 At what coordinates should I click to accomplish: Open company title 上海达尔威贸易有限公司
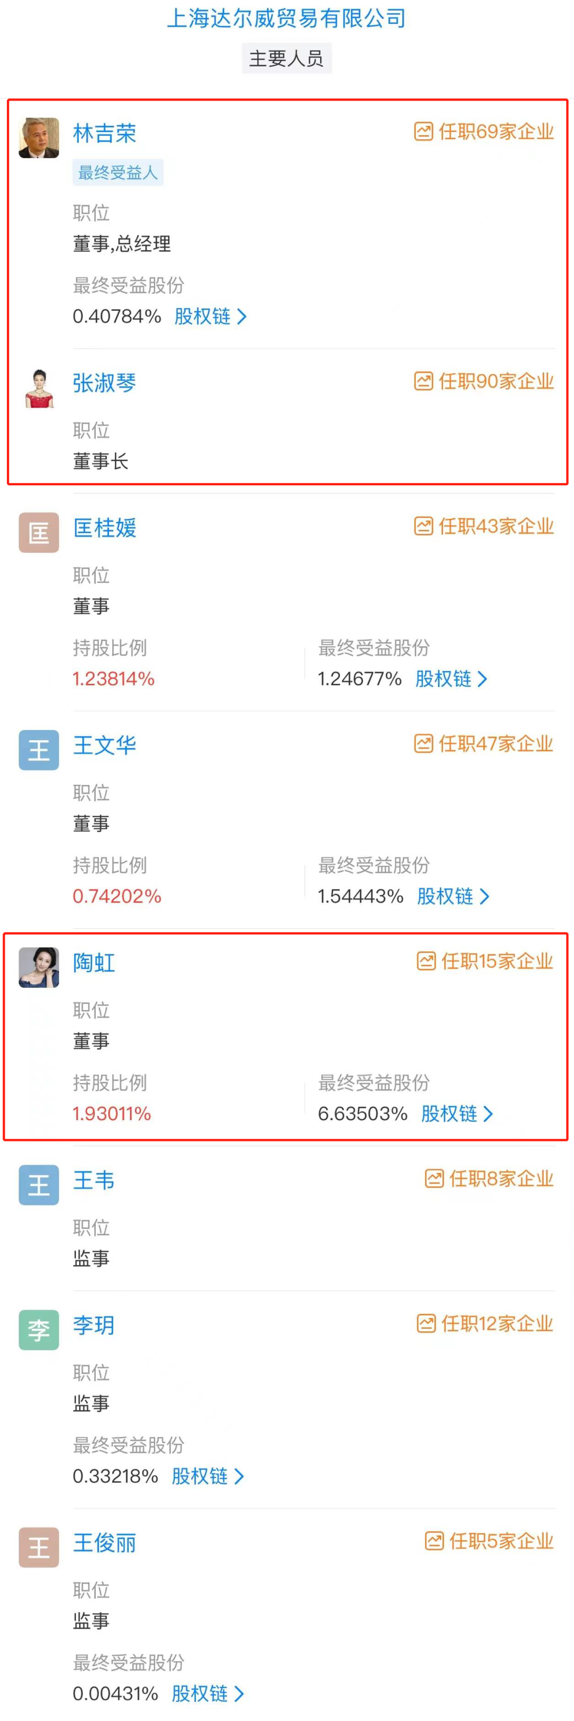pos(286,18)
